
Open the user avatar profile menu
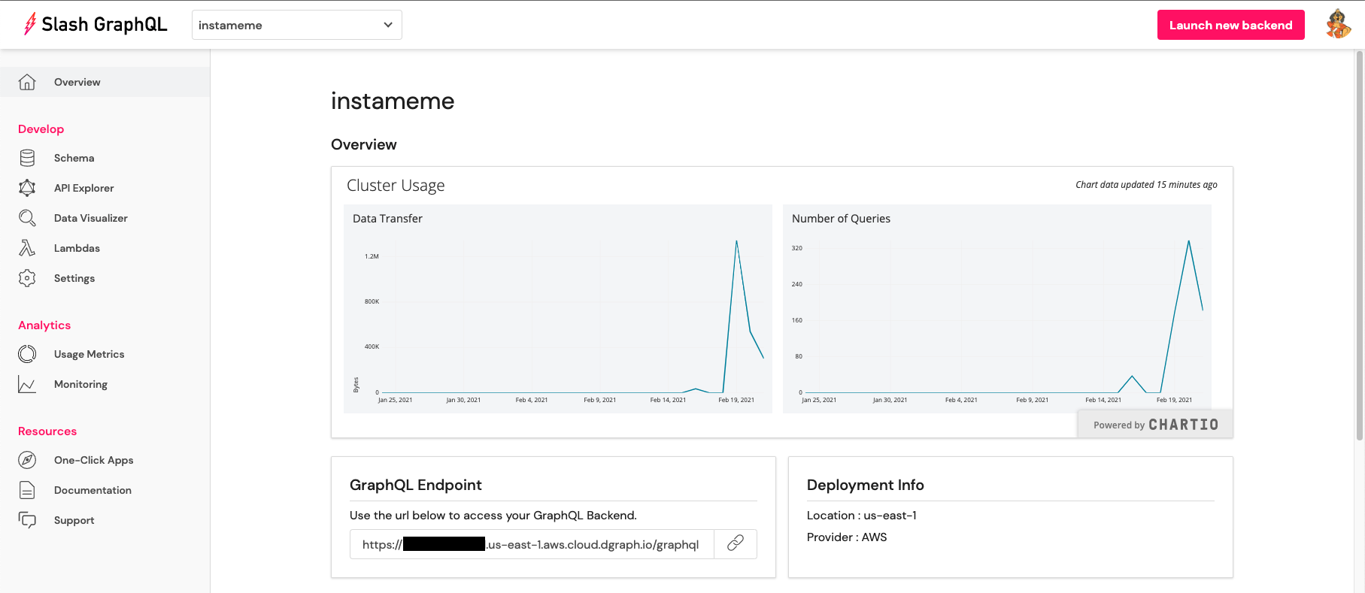(1338, 25)
